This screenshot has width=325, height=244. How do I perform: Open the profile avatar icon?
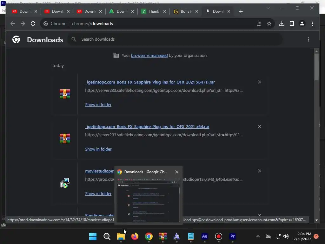[302, 24]
